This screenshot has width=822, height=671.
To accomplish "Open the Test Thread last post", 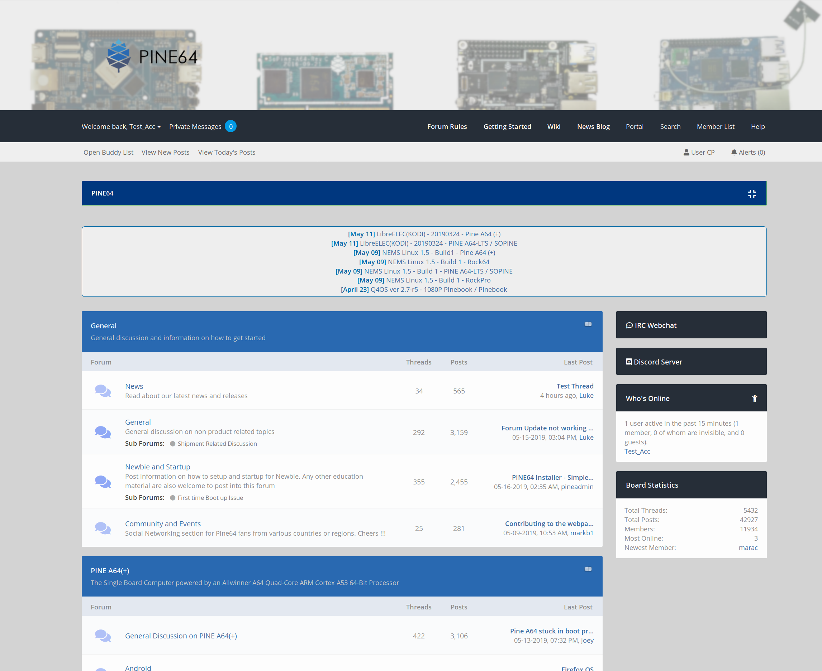I will (575, 386).
